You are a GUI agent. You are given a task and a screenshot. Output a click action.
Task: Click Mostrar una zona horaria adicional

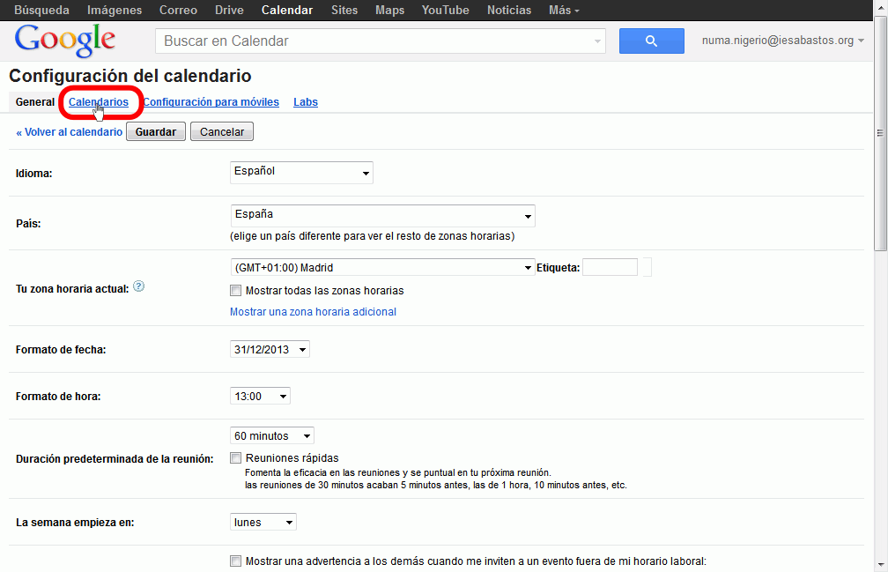313,311
